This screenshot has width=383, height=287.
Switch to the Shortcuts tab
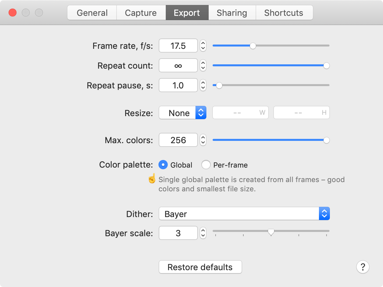pyautogui.click(x=284, y=13)
